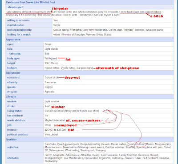Select the "Light blonde" hair value
Image resolution: width=178 pixels, height=164 pixels.
(x=51, y=49)
